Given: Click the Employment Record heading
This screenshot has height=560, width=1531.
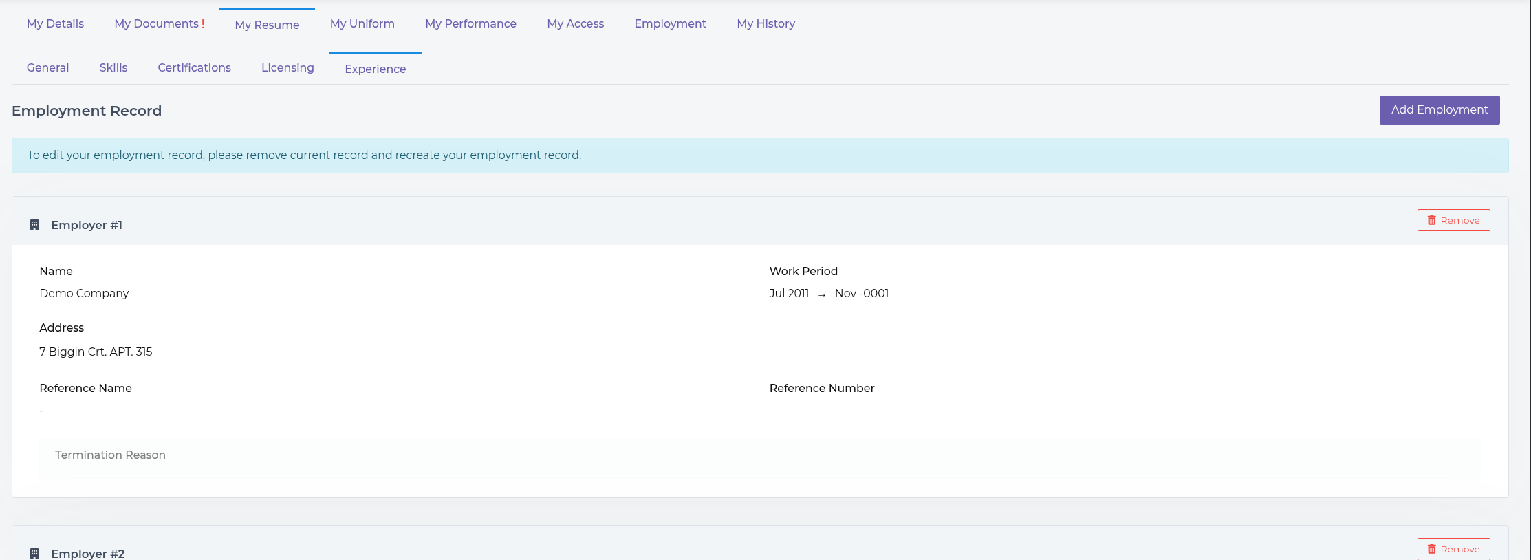Looking at the screenshot, I should point(87,111).
